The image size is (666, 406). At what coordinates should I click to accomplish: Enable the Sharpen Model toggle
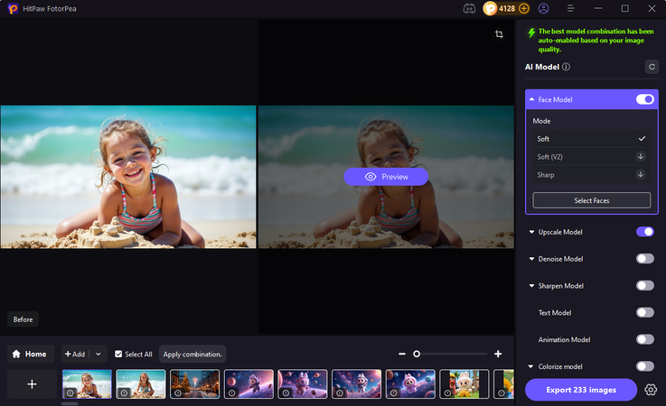coord(644,285)
